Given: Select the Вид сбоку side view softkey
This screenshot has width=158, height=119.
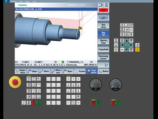Looking at the screenshot, I should point(103,26).
